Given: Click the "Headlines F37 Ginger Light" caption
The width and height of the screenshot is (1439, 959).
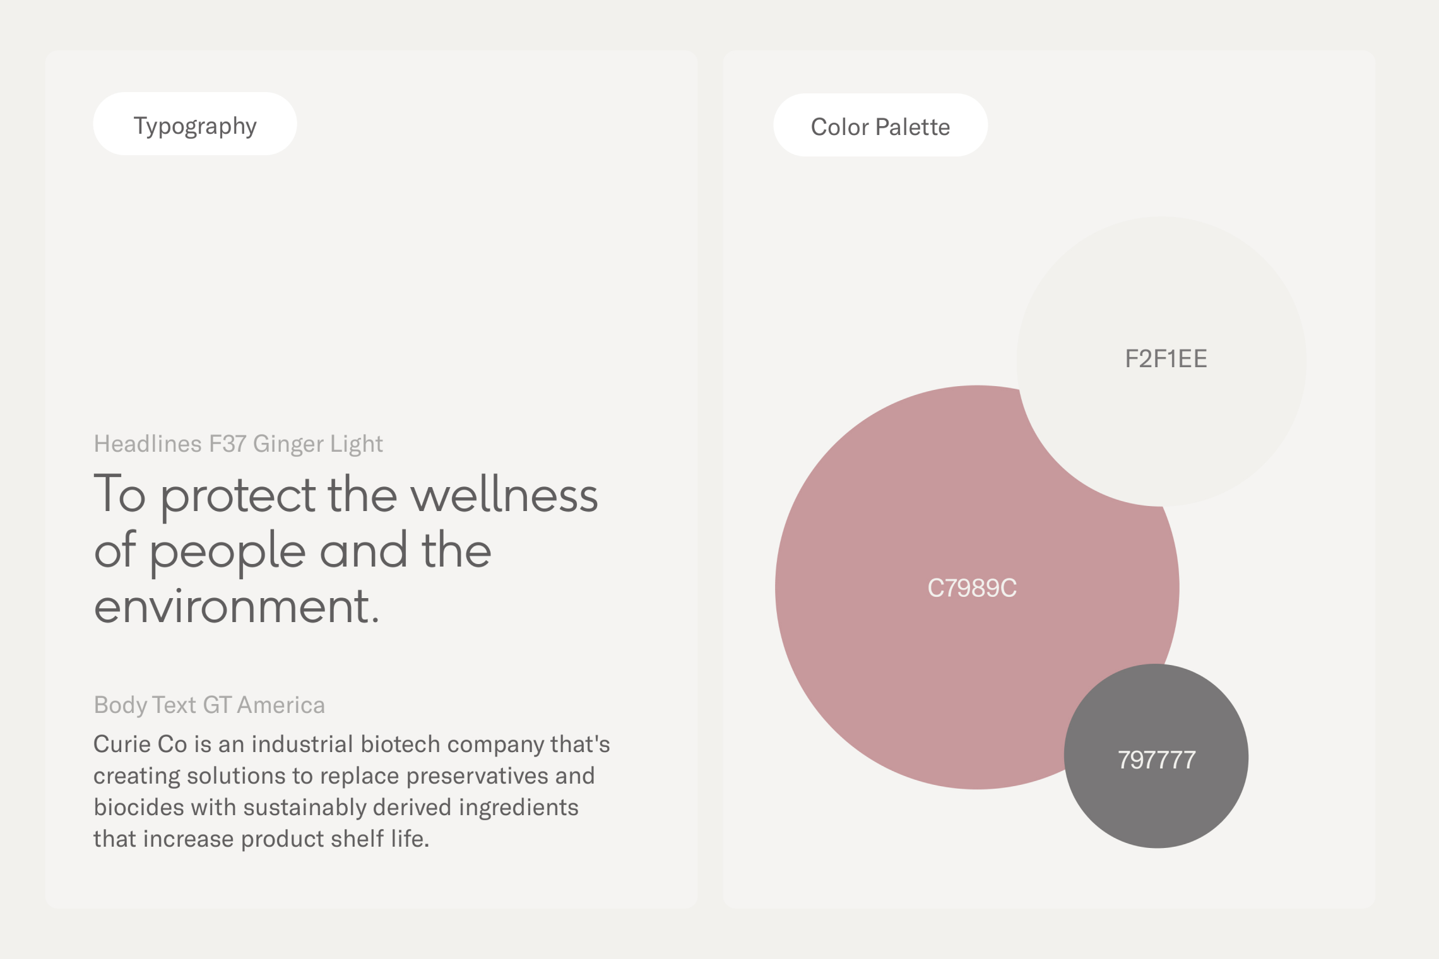Looking at the screenshot, I should (238, 444).
